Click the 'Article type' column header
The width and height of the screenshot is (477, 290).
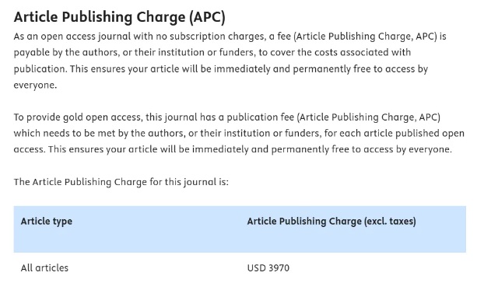(47, 222)
